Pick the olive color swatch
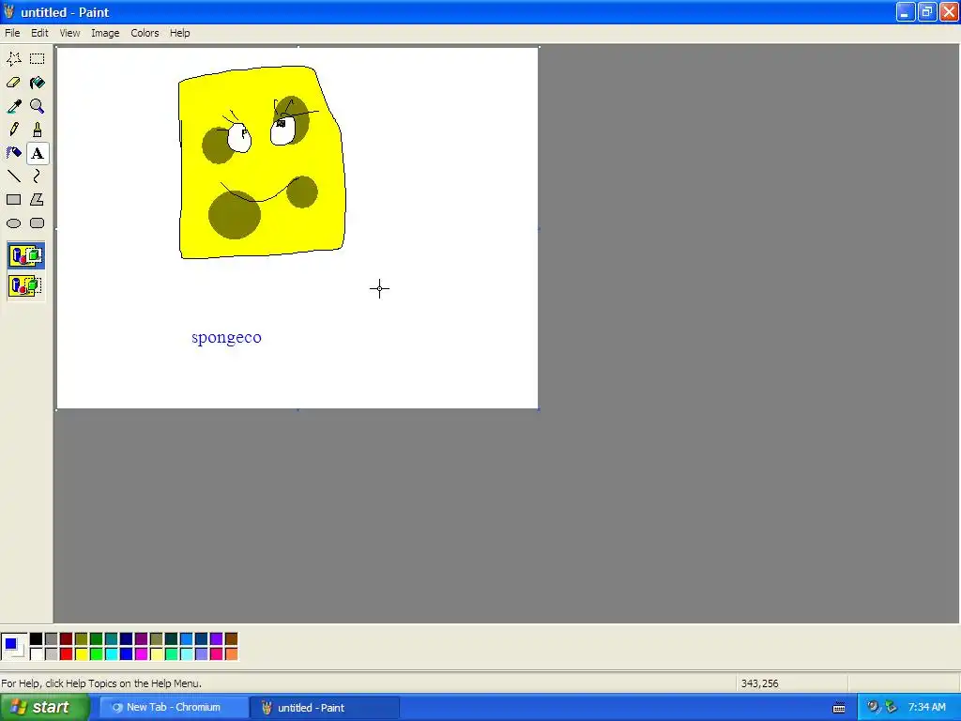 coord(82,639)
